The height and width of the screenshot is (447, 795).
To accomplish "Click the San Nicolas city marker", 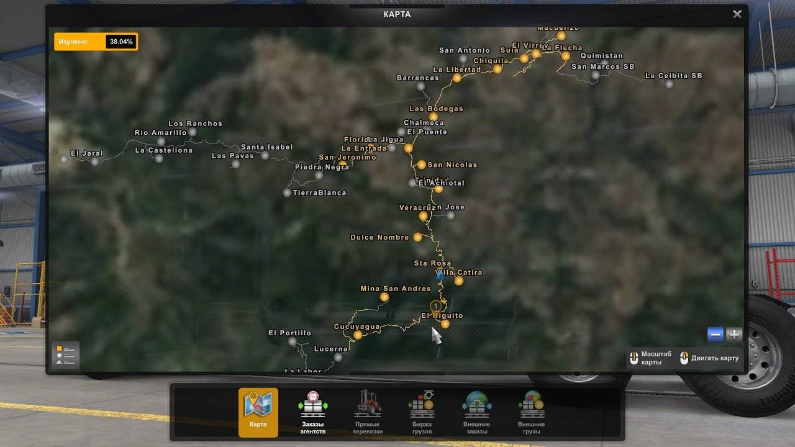I will point(422,165).
